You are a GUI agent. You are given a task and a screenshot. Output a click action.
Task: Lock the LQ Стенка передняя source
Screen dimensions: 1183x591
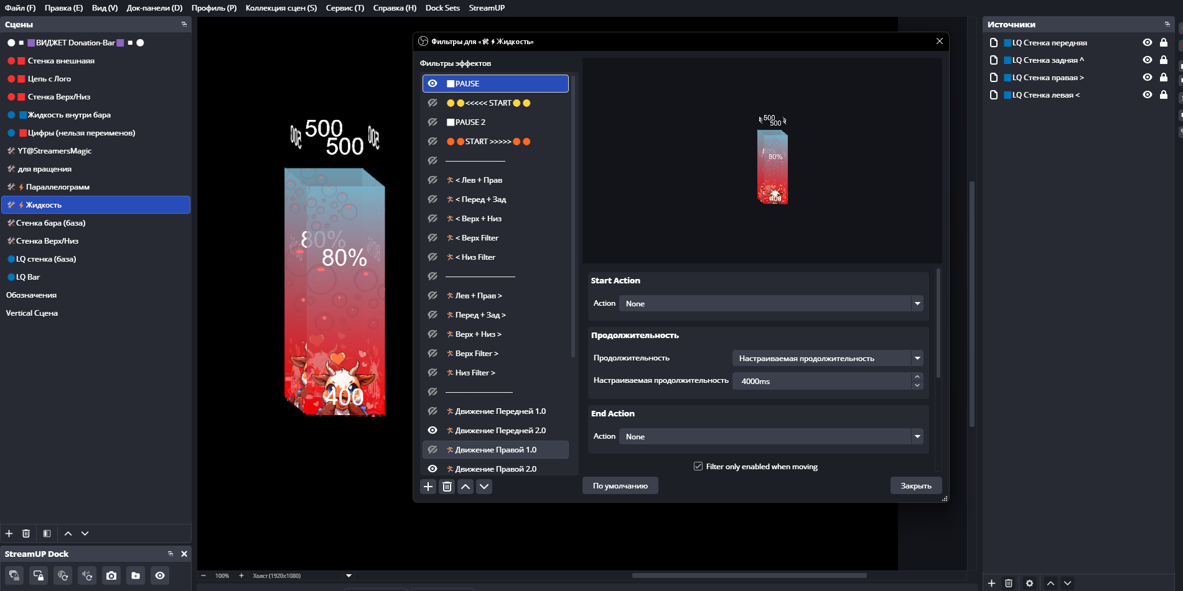pyautogui.click(x=1164, y=43)
